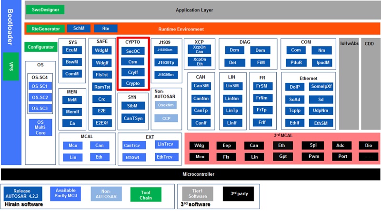Click the LinNm module
The width and height of the screenshot is (381, 211).
point(232,99)
